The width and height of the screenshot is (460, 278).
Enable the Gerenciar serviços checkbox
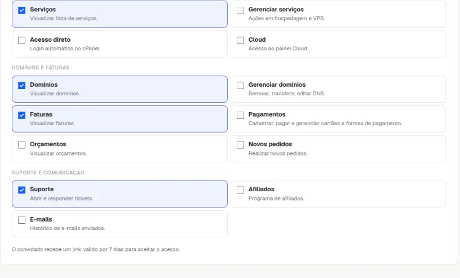click(x=240, y=10)
